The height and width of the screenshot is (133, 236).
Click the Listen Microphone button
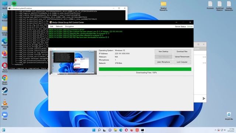(x=163, y=62)
